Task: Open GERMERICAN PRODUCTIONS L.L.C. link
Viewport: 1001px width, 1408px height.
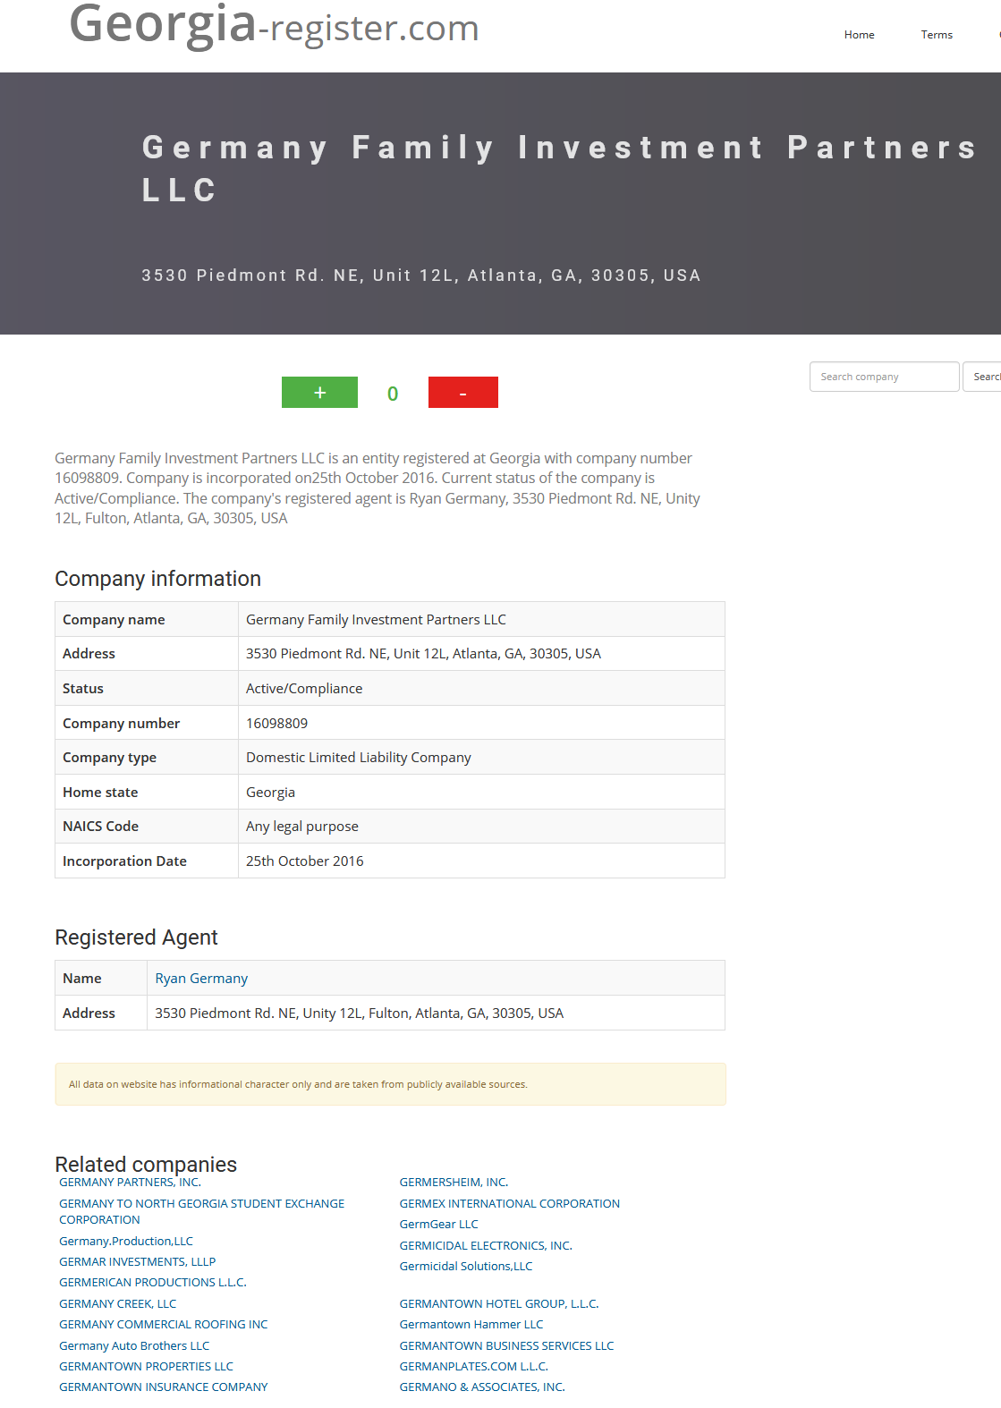Action: pos(153,1283)
